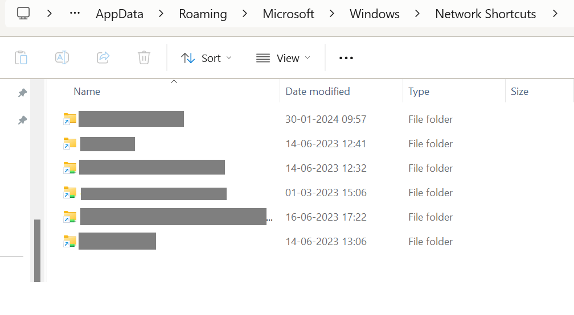Click the This PC monitor icon in breadcrumb
This screenshot has width=574, height=315.
(x=23, y=14)
